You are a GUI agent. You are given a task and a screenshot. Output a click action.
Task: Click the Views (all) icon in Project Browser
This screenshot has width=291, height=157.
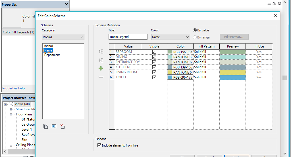tap(11, 104)
